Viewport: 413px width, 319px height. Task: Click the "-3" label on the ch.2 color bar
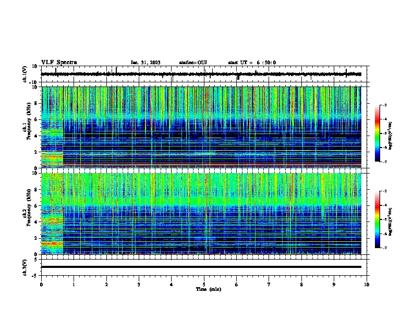tap(385, 191)
